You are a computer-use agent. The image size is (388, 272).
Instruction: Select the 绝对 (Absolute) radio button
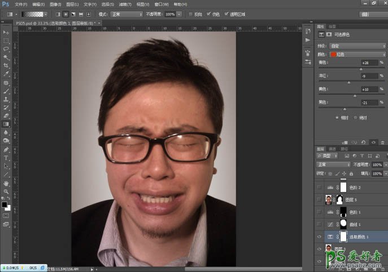355,117
